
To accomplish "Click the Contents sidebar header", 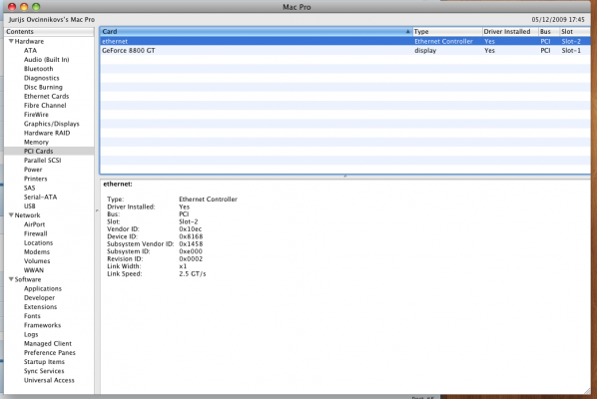I will [49, 32].
